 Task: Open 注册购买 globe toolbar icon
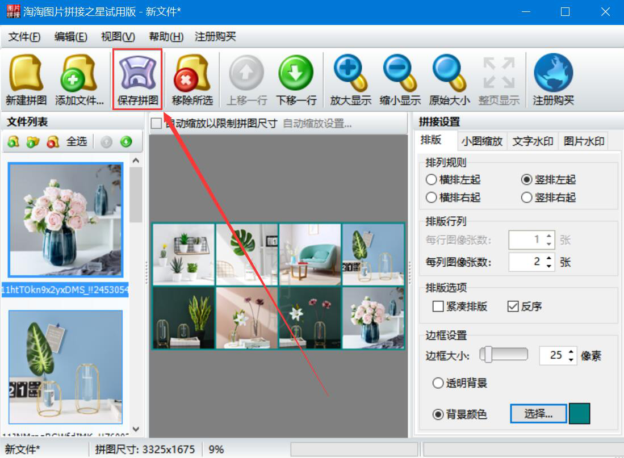(553, 80)
